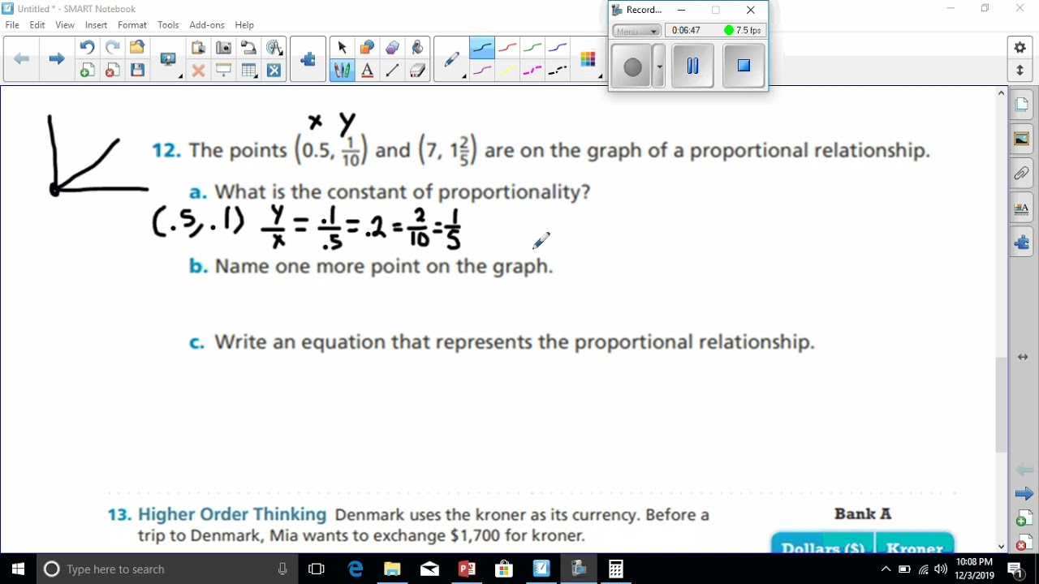The height and width of the screenshot is (584, 1039).
Task: Select the Eraser tool
Action: tap(417, 71)
